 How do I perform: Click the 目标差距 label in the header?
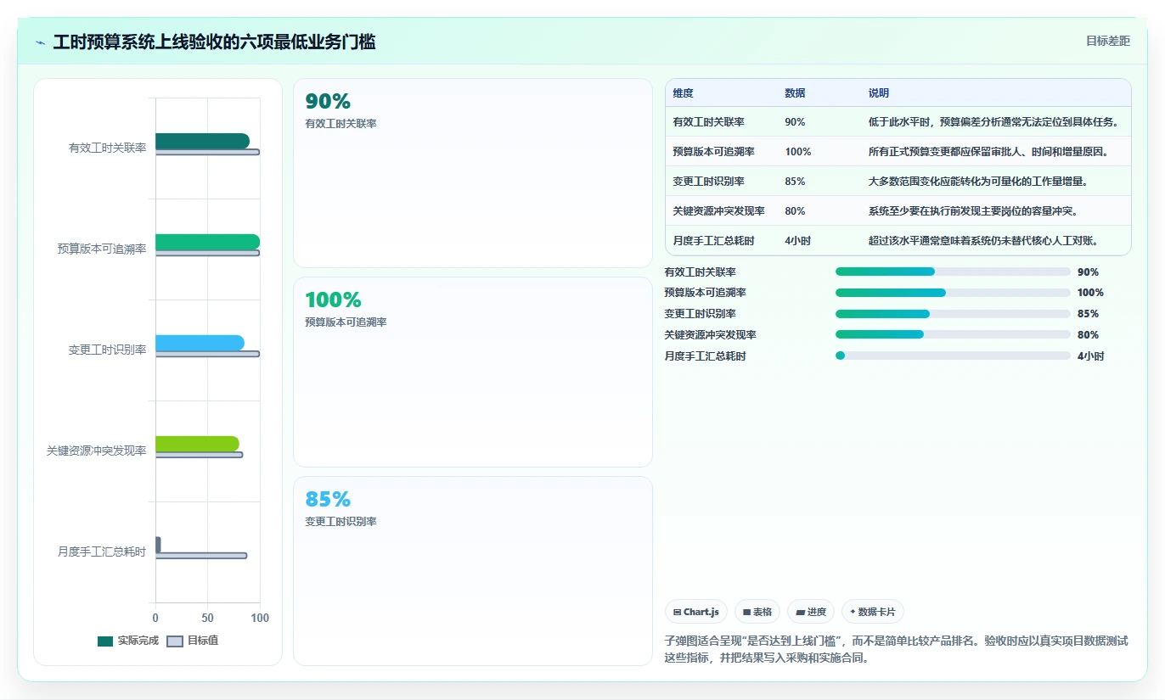(x=1108, y=41)
